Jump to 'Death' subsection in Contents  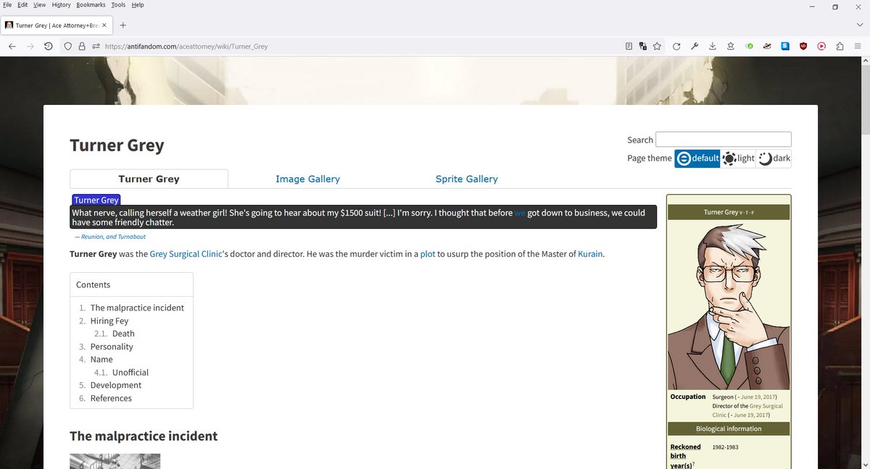point(123,334)
